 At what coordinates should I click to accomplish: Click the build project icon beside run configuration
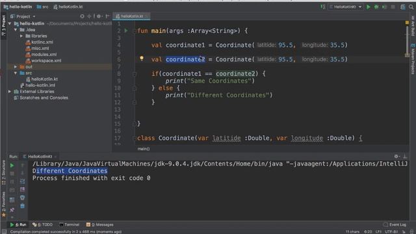click(x=323, y=7)
